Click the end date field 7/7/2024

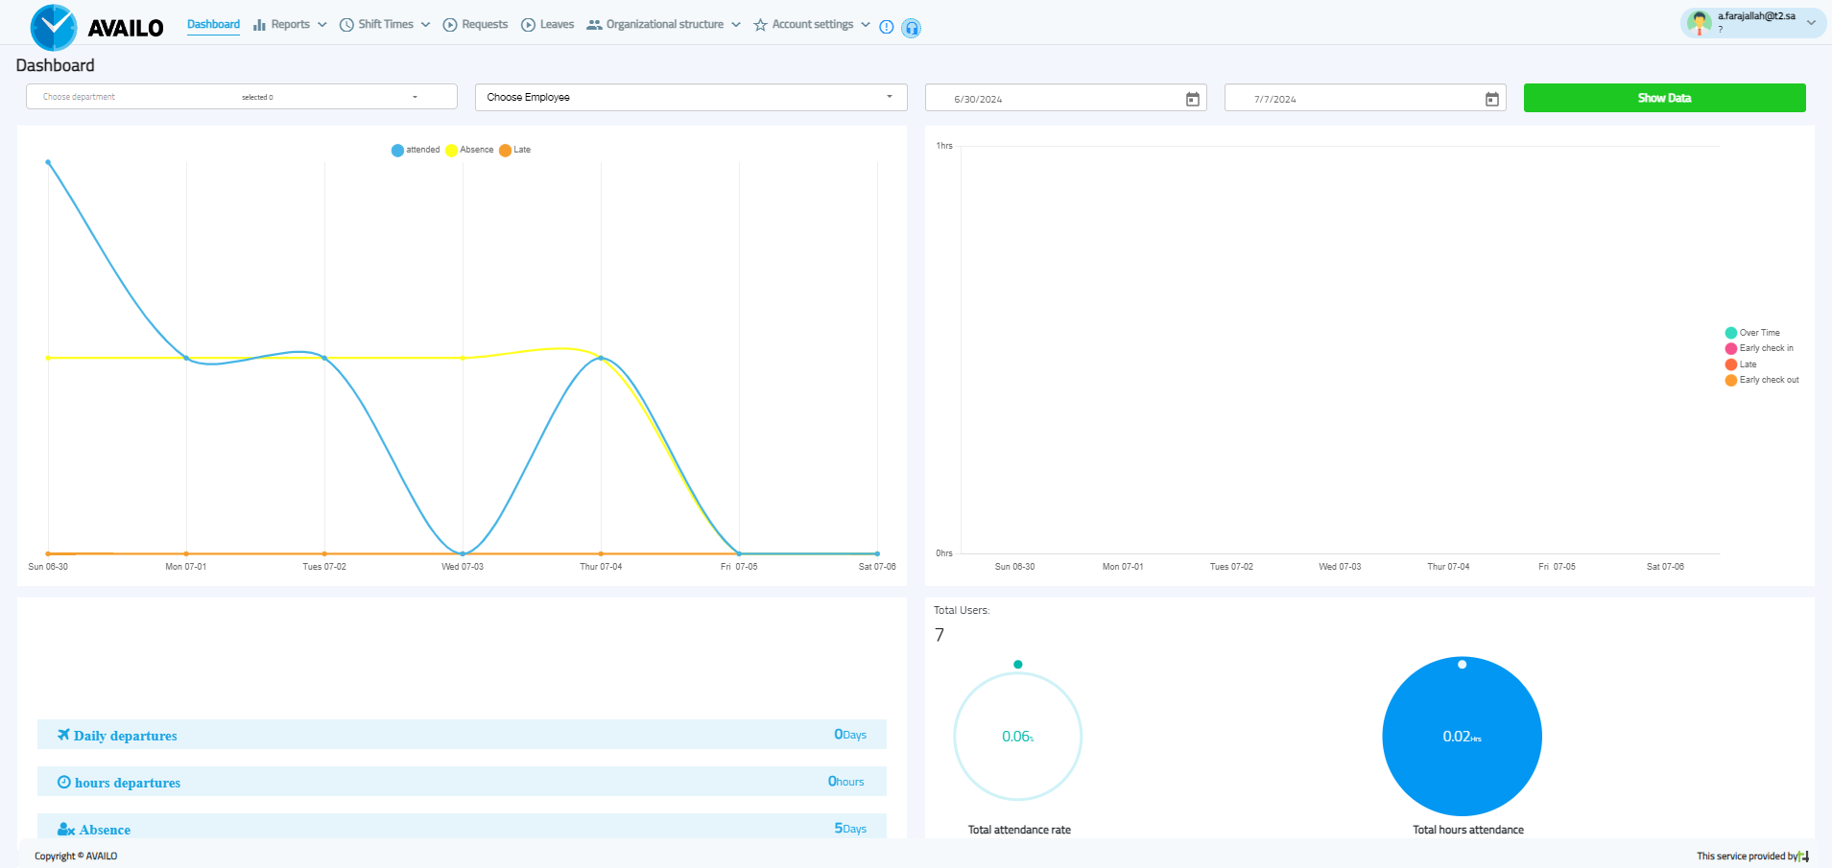1366,99
